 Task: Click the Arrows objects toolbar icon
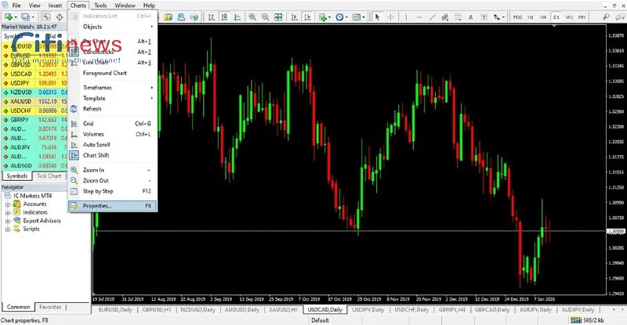point(496,16)
